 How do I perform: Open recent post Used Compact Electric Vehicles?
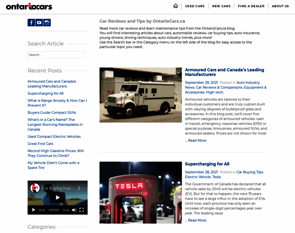point(54,136)
